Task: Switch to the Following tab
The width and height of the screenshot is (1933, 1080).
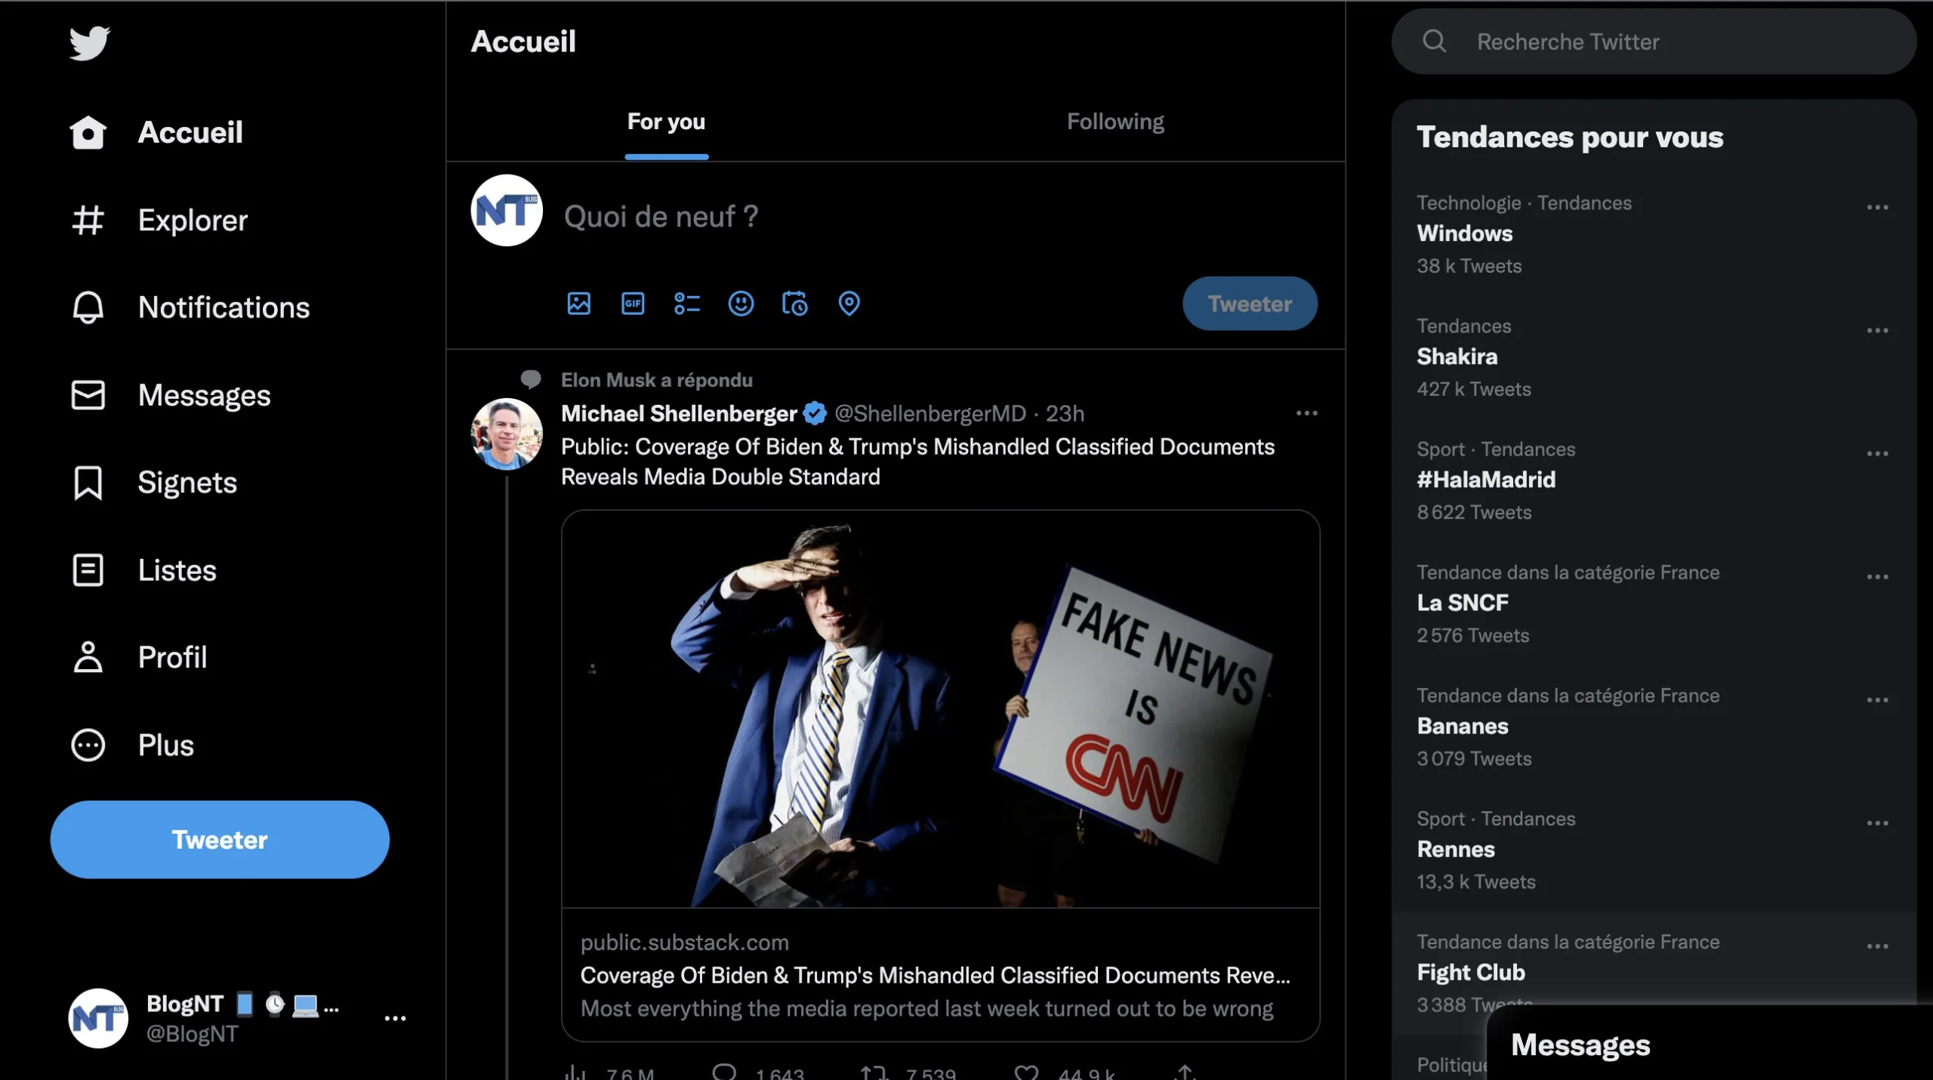Action: click(1115, 122)
